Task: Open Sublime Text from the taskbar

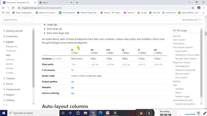Action: (x=115, y=113)
